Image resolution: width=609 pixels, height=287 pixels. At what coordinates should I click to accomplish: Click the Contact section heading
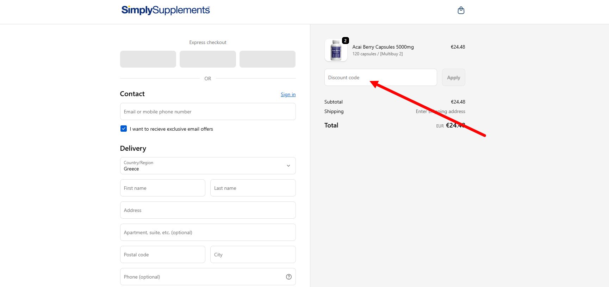coord(132,94)
